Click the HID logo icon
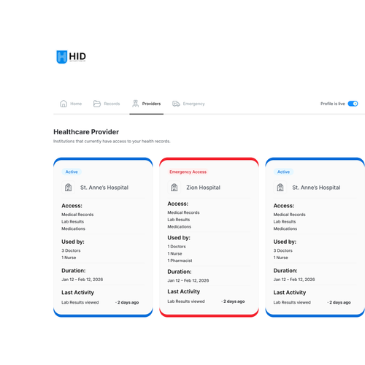This screenshot has height=365, width=365. pyautogui.click(x=61, y=57)
